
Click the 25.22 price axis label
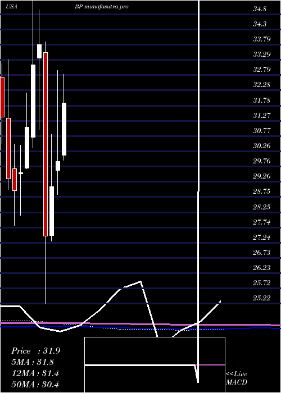click(262, 298)
